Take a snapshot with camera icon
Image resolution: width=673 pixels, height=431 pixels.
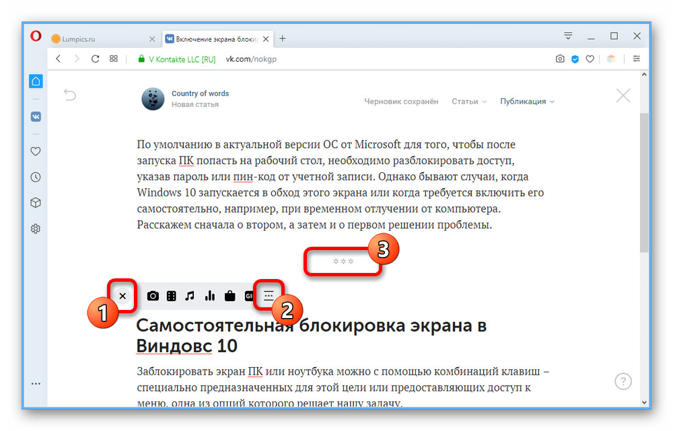[x=560, y=58]
